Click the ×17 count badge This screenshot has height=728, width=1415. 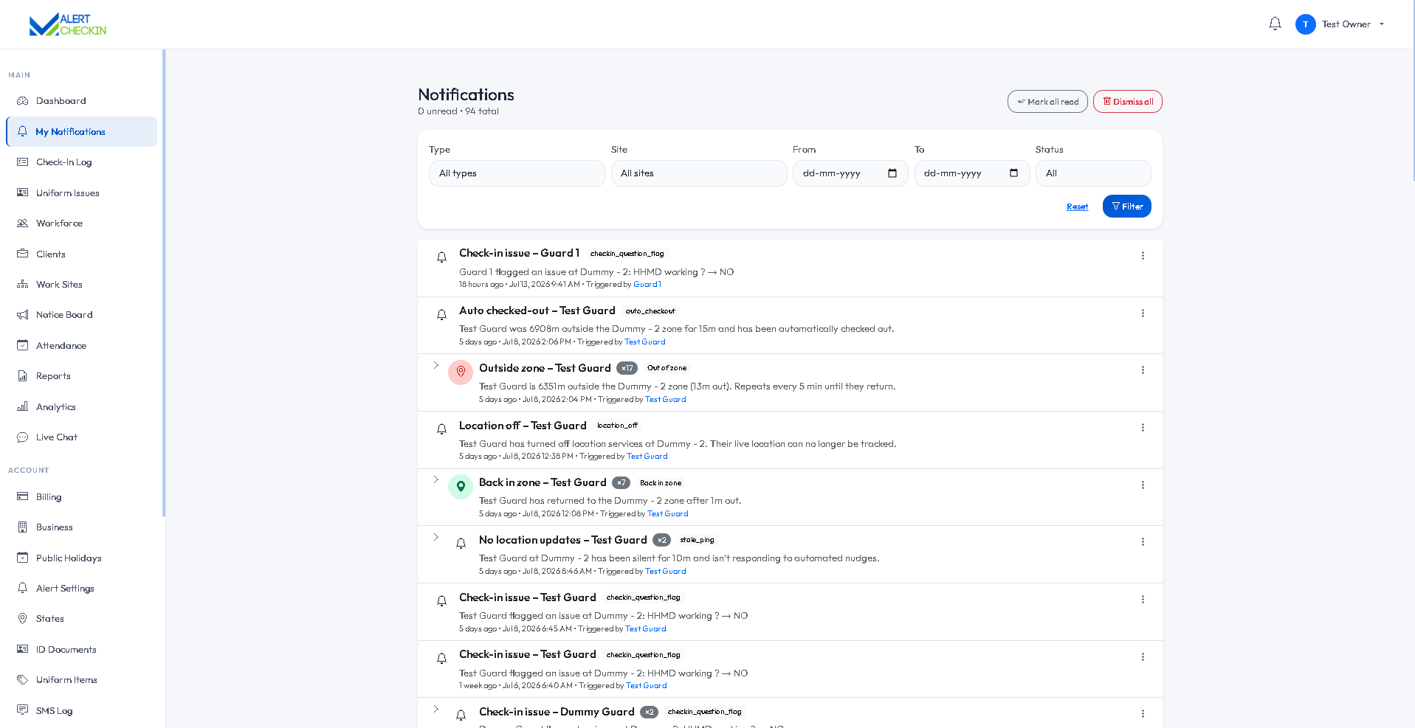tap(627, 368)
